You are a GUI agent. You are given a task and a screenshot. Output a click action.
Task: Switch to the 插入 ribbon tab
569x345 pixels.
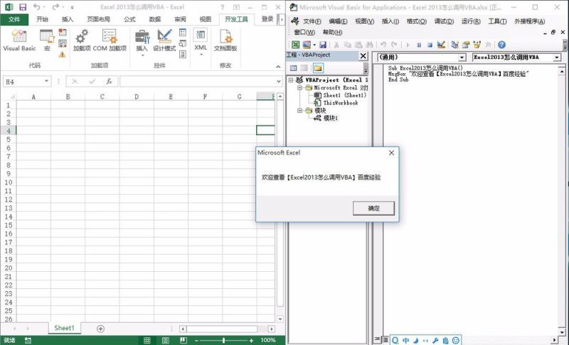[x=68, y=19]
